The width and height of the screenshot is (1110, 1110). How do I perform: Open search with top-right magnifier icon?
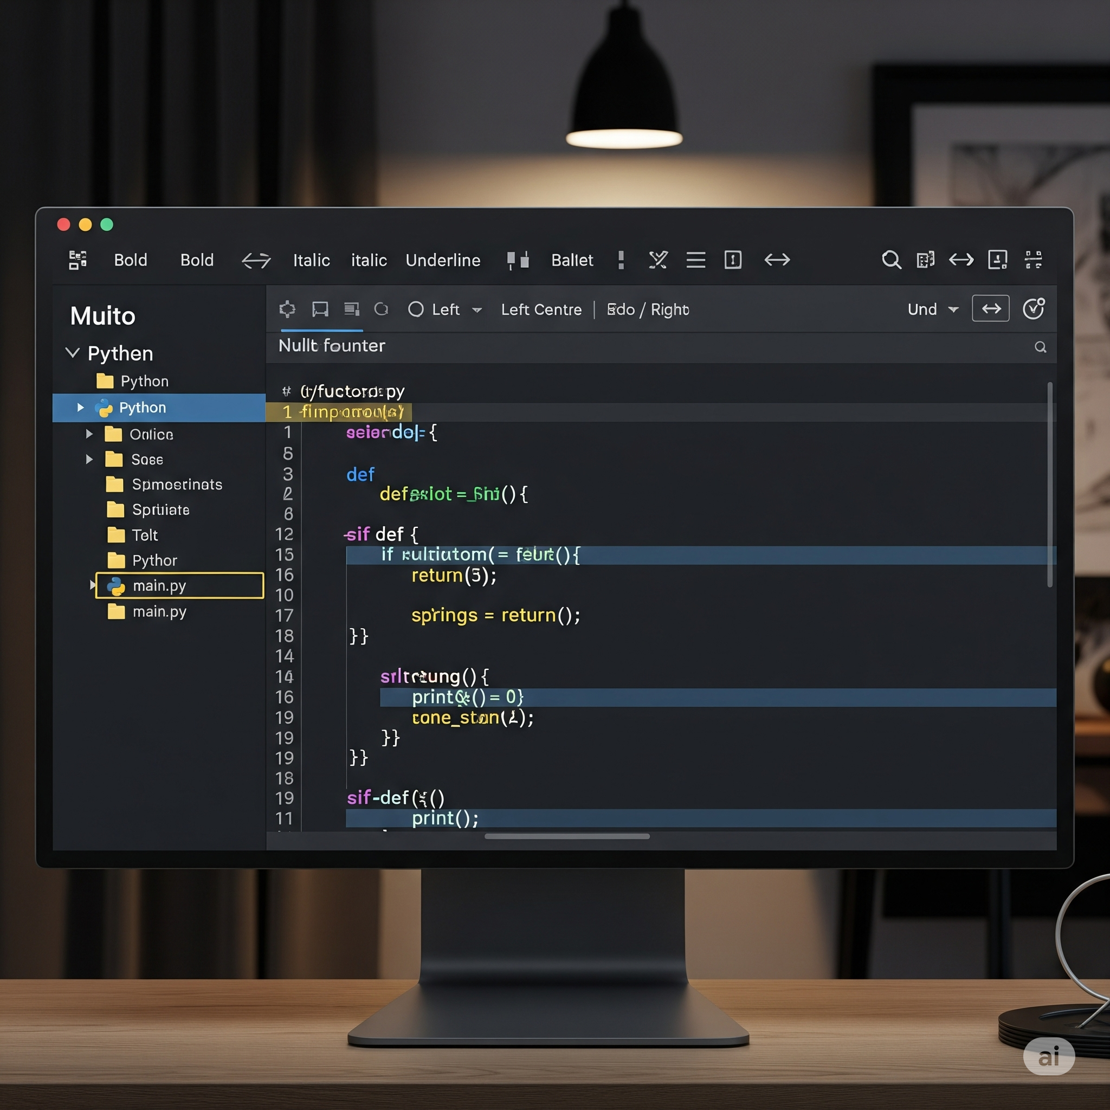point(891,260)
